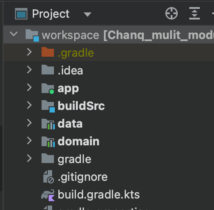Click the buildSrc module folder icon
Screen dimensions: 214x210
pos(48,106)
